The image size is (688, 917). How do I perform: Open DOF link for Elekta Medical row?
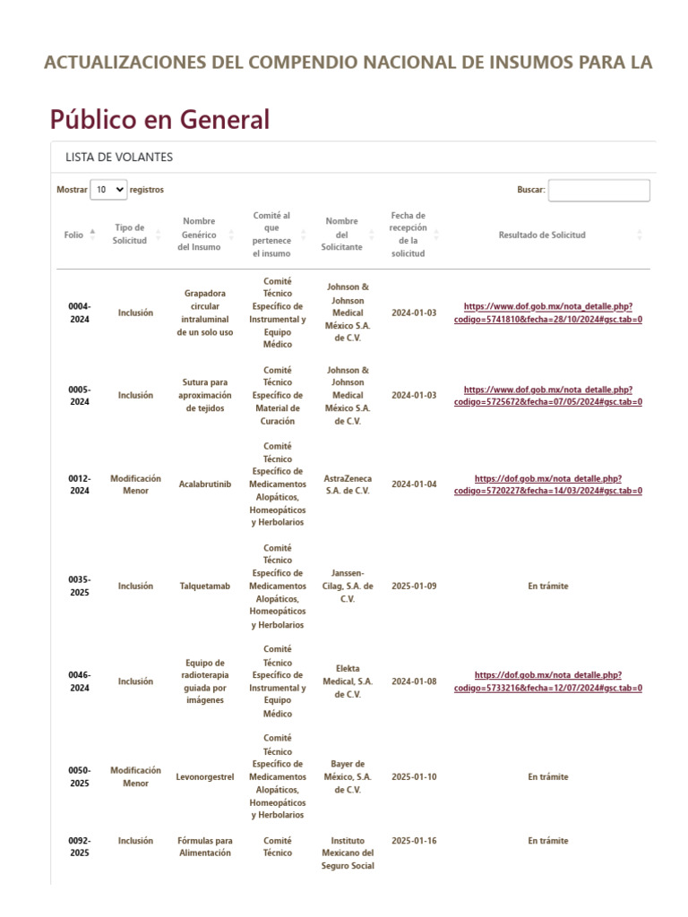547,681
